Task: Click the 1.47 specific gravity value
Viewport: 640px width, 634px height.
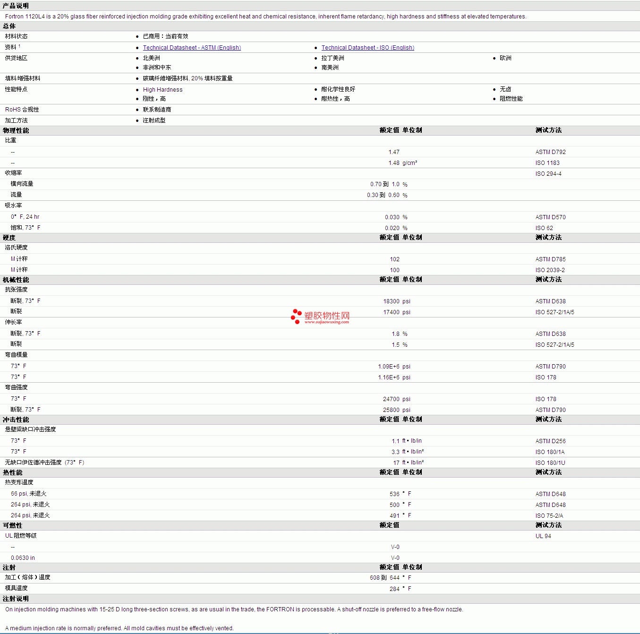Action: (394, 152)
